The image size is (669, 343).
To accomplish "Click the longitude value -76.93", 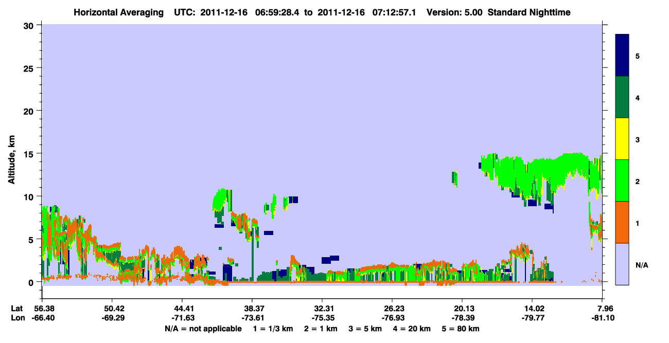I will pyautogui.click(x=392, y=318).
